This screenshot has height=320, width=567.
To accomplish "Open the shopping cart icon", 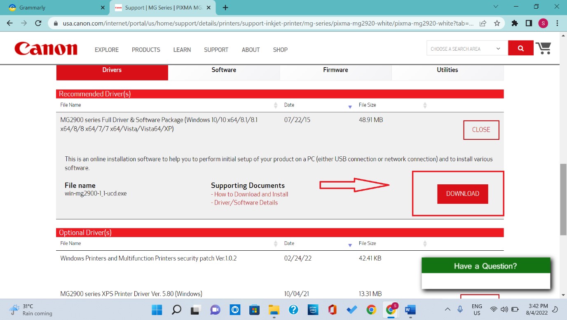I will click(x=544, y=48).
